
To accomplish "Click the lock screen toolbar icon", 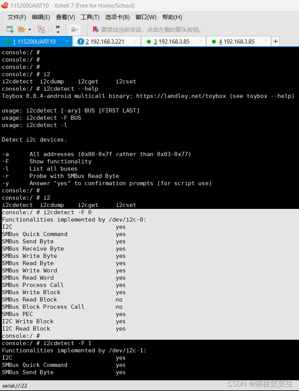I will click(x=74, y=29).
